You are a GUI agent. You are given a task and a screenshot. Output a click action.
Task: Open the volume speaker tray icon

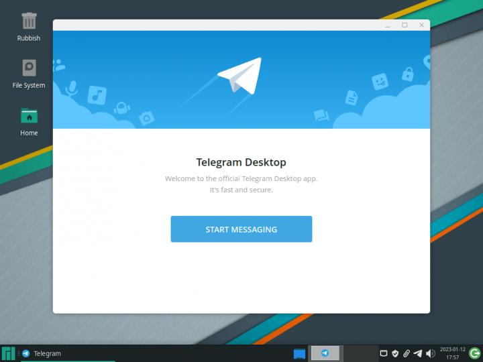(x=430, y=353)
